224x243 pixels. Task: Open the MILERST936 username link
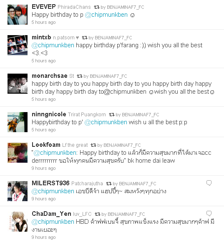tap(50, 183)
